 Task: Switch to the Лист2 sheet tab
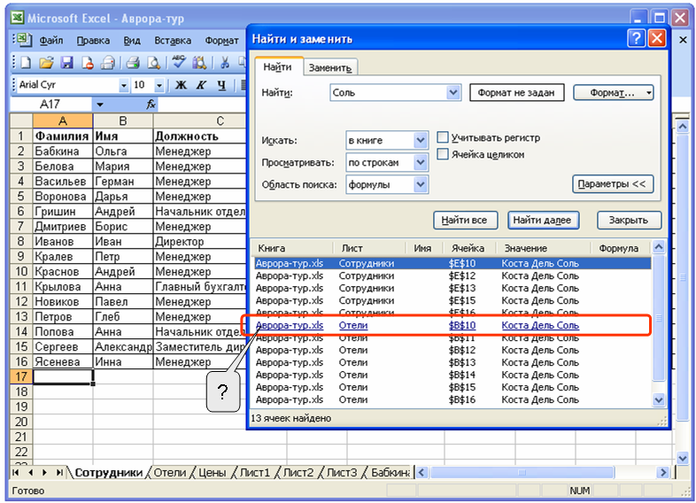298,472
